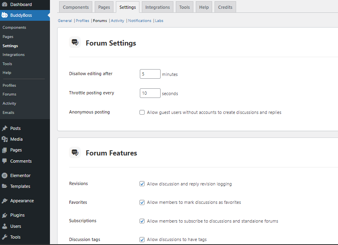Click the BuddyBoss logo icon

point(4,15)
